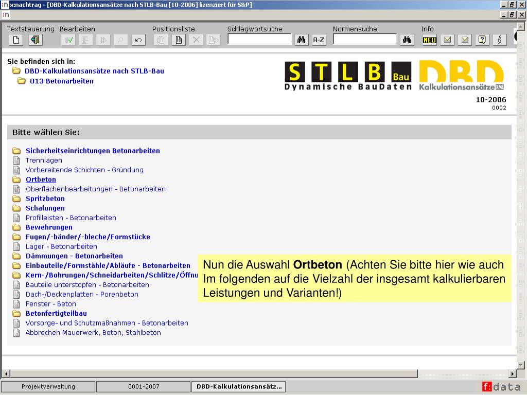Open the Betonfertigteilbau folder
The height and width of the screenshot is (395, 527).
(x=56, y=314)
